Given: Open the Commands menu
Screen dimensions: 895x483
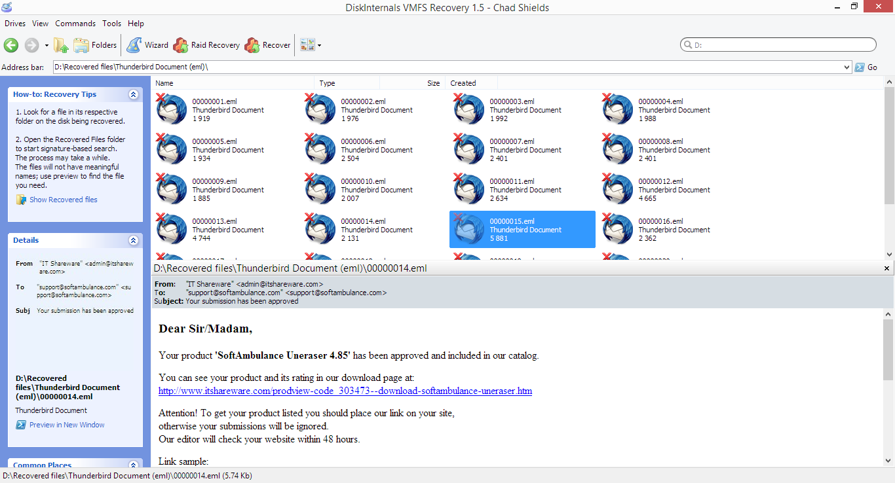Looking at the screenshot, I should 75,24.
